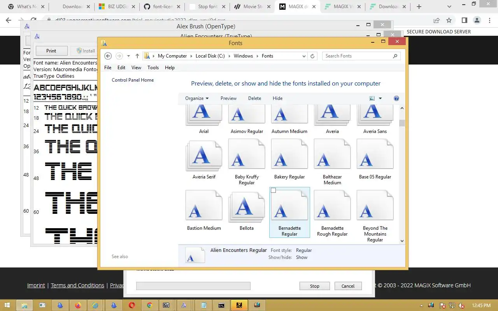
Task: Refresh the Fonts folder address bar
Action: [312, 56]
